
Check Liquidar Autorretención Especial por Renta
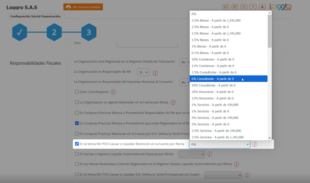pyautogui.click(x=77, y=154)
